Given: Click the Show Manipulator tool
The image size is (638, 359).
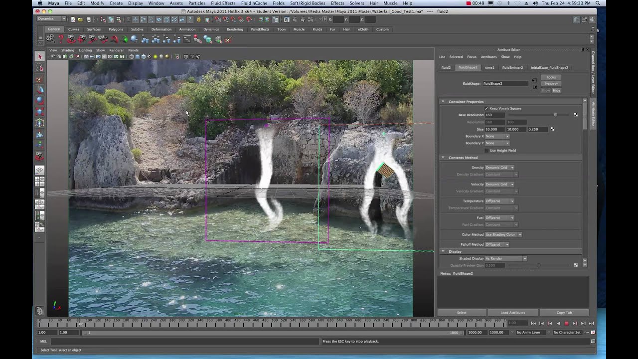Looking at the screenshot, I should pyautogui.click(x=40, y=145).
